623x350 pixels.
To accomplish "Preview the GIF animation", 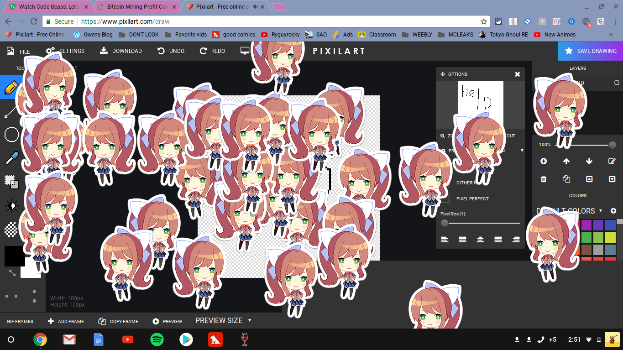I will (168, 321).
